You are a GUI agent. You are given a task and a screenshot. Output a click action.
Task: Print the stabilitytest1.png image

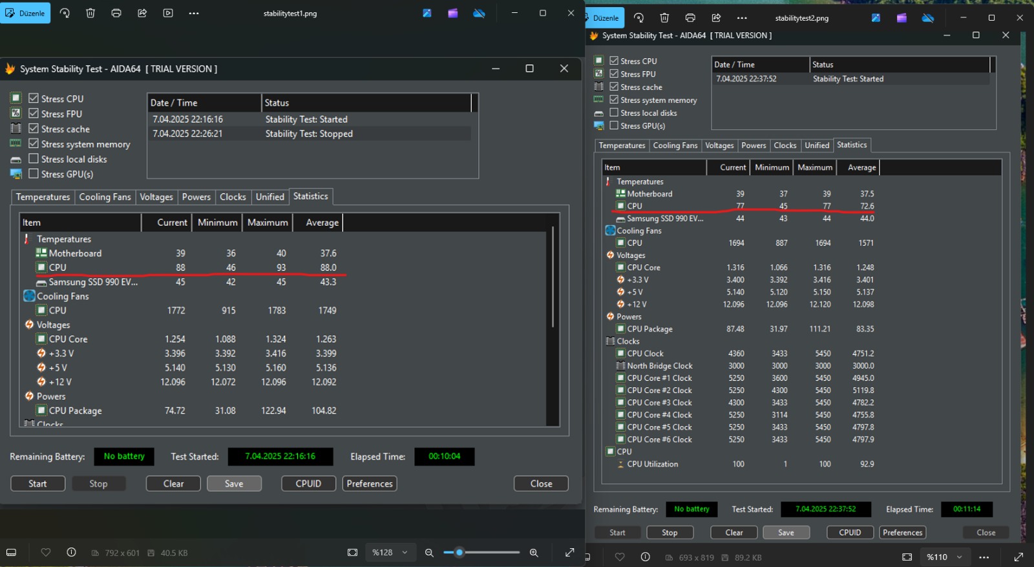tap(116, 13)
